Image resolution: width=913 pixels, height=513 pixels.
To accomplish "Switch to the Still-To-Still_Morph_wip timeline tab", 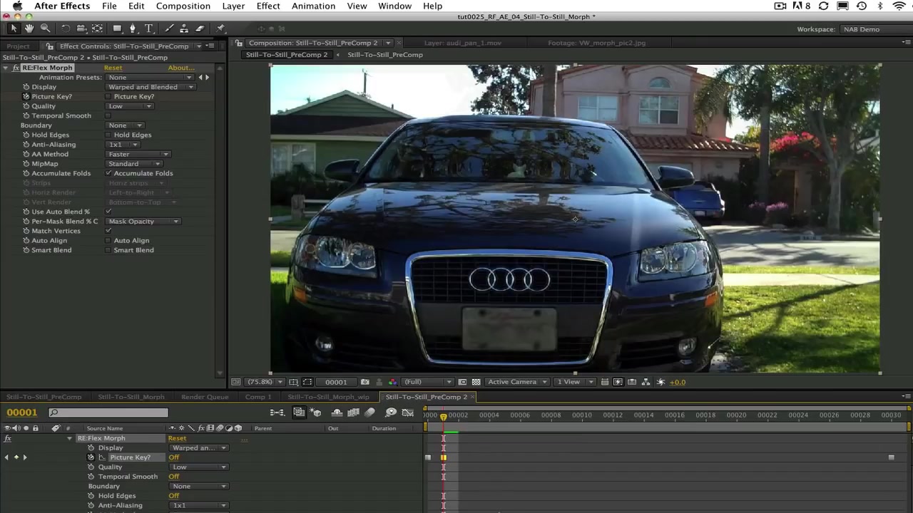I will pyautogui.click(x=328, y=397).
